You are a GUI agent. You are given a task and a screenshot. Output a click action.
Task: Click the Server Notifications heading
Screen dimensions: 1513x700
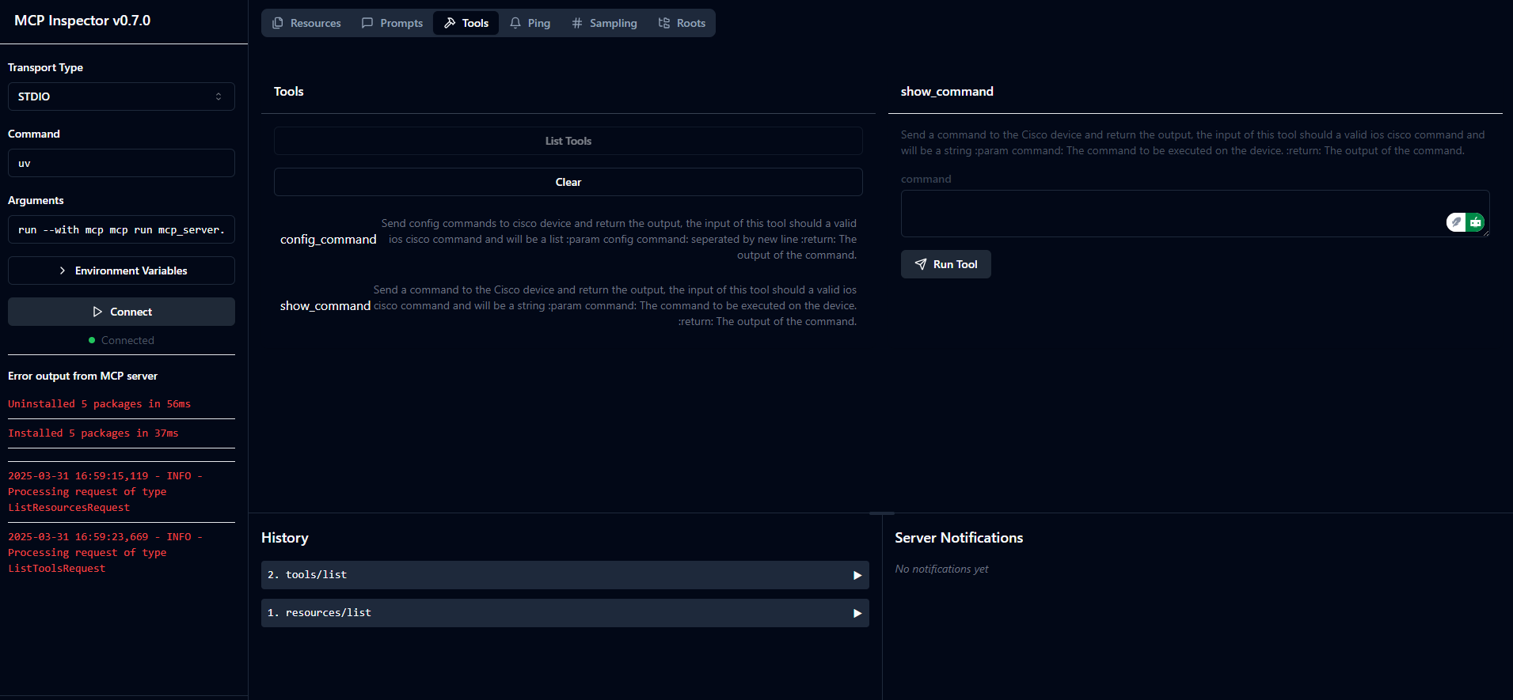959,538
